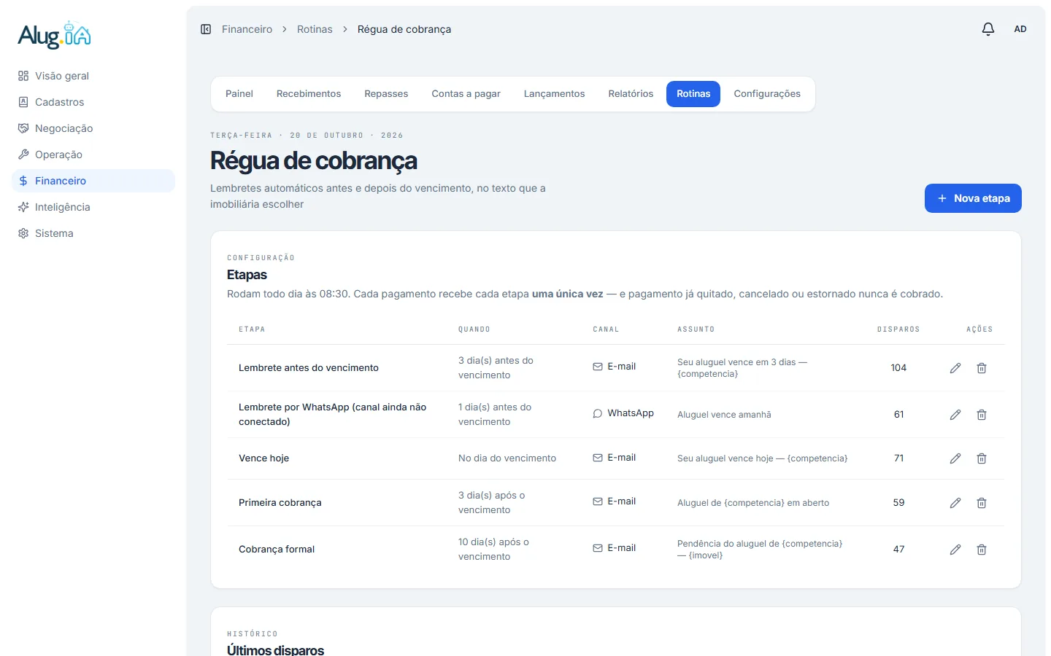
Task: Toggle the sidebar collapse icon
Action: (x=206, y=29)
